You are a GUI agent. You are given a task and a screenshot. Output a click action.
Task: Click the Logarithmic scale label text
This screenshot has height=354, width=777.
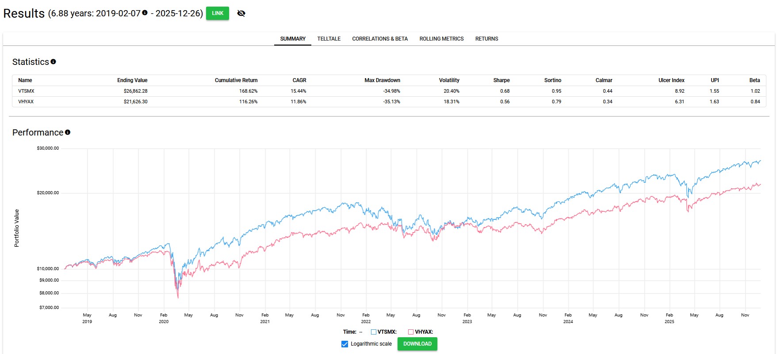click(x=371, y=344)
